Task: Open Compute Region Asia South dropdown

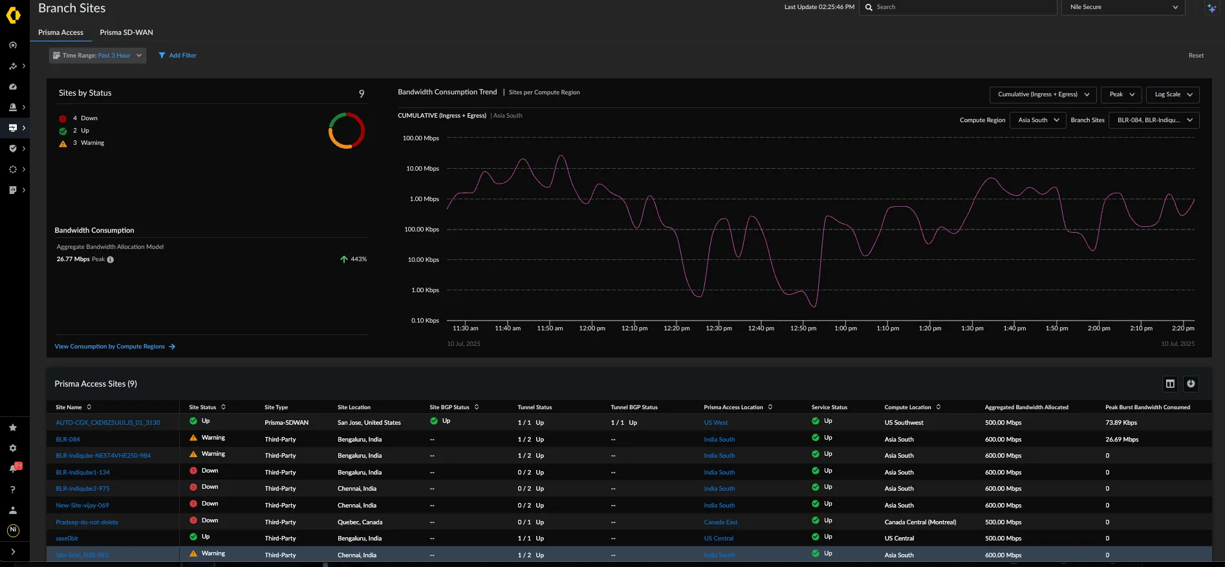Action: 1038,120
